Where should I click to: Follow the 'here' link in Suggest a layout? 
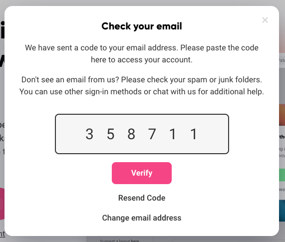coord(135,241)
